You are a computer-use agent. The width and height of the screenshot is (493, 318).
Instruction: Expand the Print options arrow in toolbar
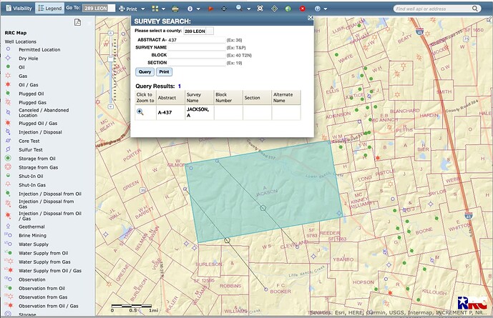click(x=142, y=9)
